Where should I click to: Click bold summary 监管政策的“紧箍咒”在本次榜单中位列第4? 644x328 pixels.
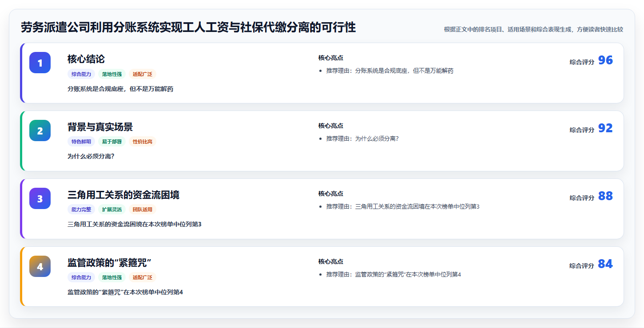tap(125, 292)
